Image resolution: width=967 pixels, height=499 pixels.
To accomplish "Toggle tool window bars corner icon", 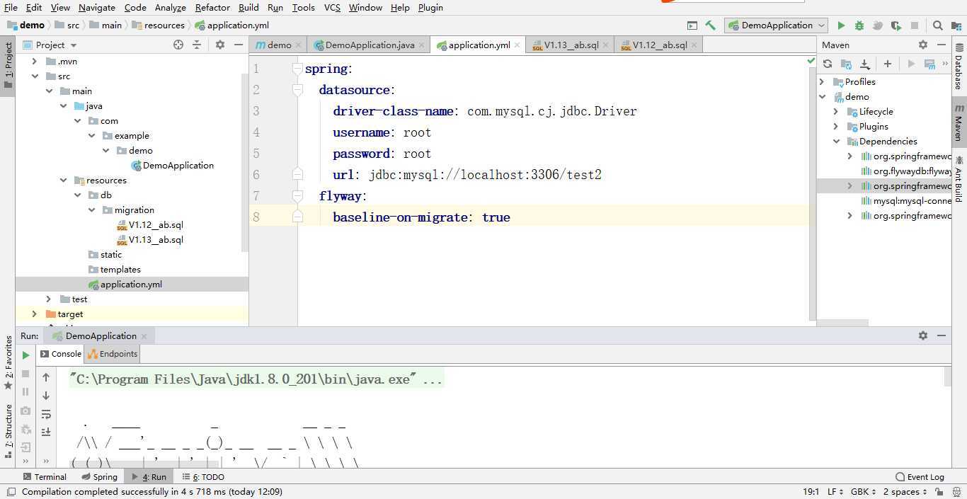I will click(11, 492).
